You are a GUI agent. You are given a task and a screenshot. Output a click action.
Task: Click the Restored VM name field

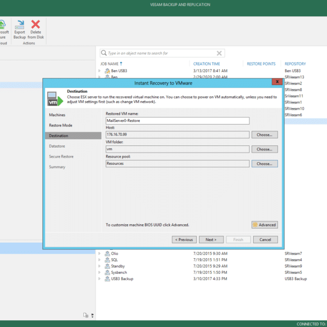177,121
